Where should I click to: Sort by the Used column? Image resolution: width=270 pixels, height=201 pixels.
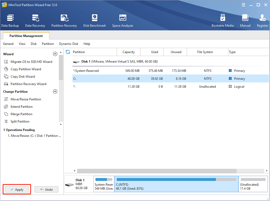pos(152,52)
